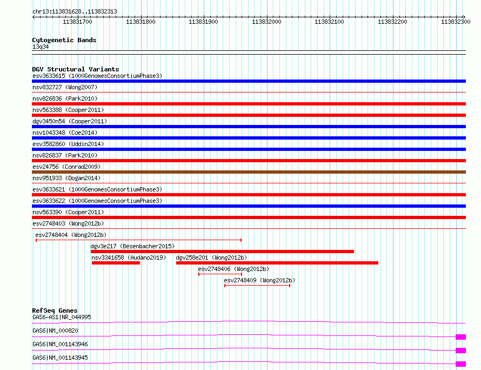Click the esv2748404 thin interval line
Screen dimensions: 481x370
point(139,240)
